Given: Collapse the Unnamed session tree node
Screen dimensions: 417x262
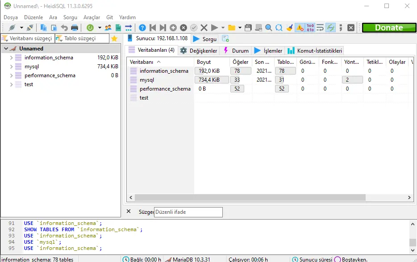Looking at the screenshot, I should [x=6, y=49].
